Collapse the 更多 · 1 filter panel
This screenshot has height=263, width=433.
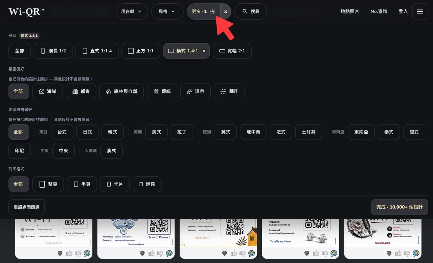pos(203,11)
